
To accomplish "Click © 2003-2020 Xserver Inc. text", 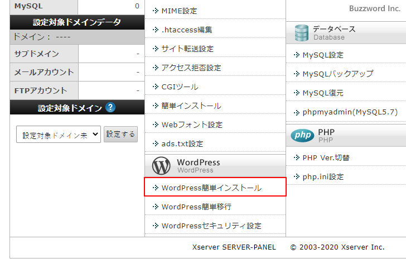I will click(337, 247).
